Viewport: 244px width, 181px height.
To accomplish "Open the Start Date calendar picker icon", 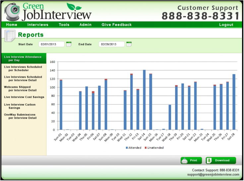I will click(x=69, y=44).
